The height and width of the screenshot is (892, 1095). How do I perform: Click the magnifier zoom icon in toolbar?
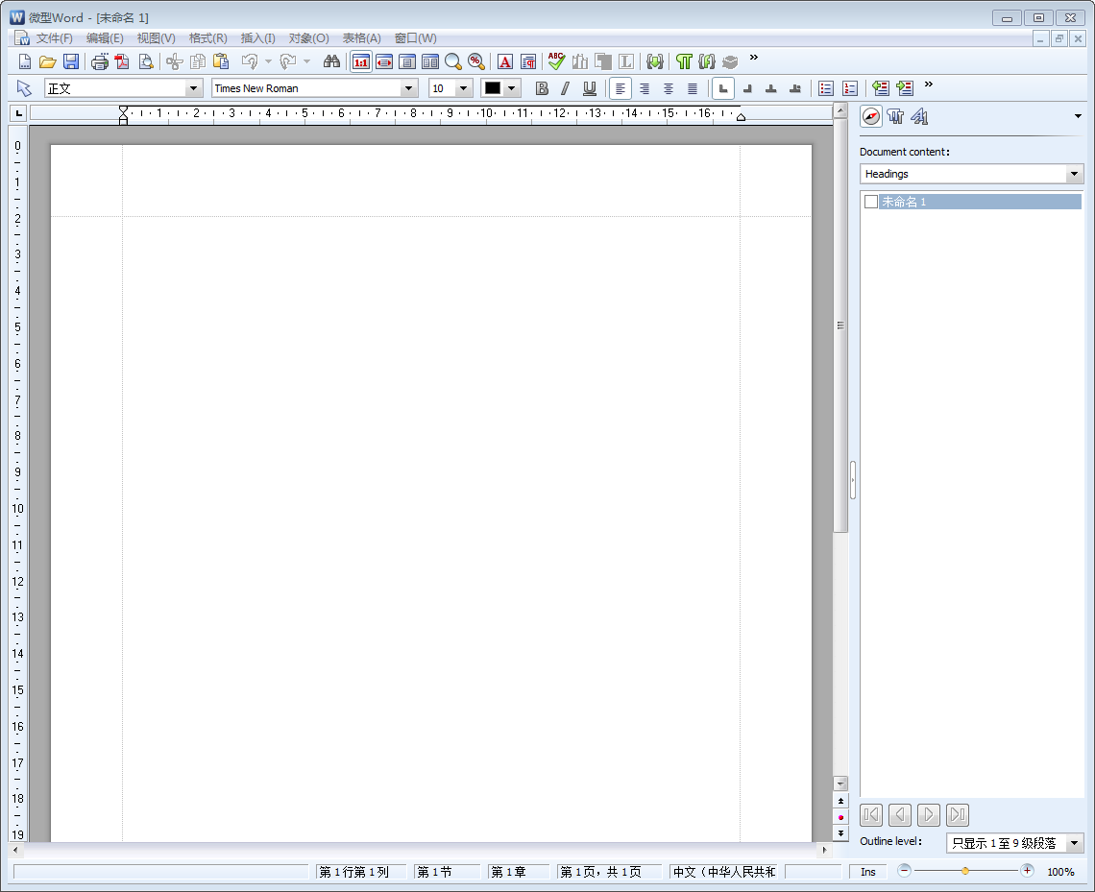453,61
